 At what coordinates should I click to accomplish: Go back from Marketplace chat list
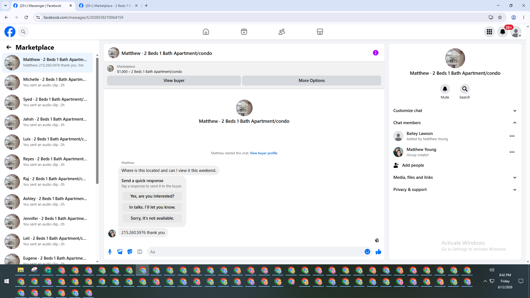point(9,47)
